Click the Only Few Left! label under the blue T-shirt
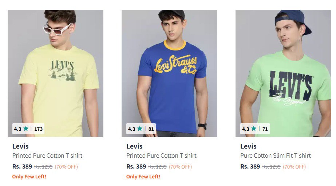The height and width of the screenshot is (186, 336). click(143, 177)
